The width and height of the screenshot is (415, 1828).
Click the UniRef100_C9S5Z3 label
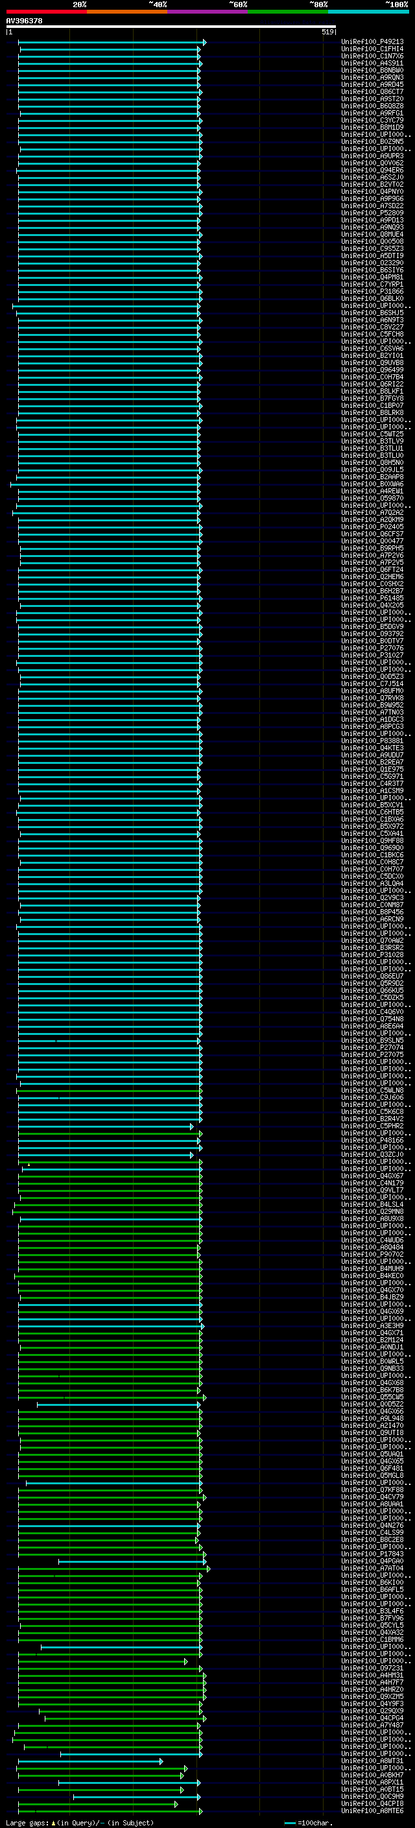tap(372, 249)
